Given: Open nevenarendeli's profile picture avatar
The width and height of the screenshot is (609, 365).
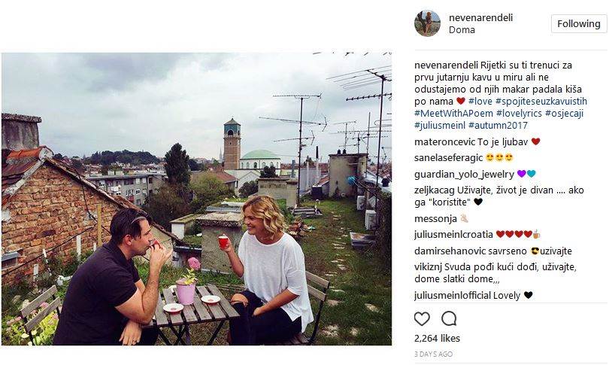Looking at the screenshot, I should [x=427, y=23].
